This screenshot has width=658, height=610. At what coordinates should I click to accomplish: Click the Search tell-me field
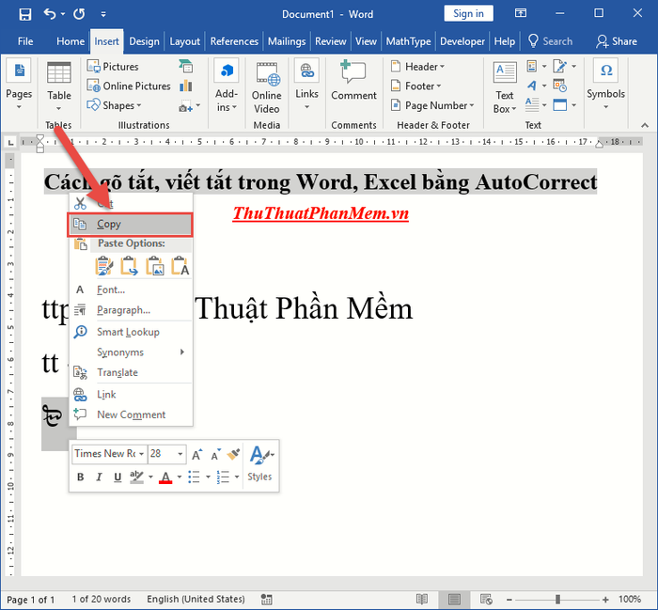(x=551, y=41)
